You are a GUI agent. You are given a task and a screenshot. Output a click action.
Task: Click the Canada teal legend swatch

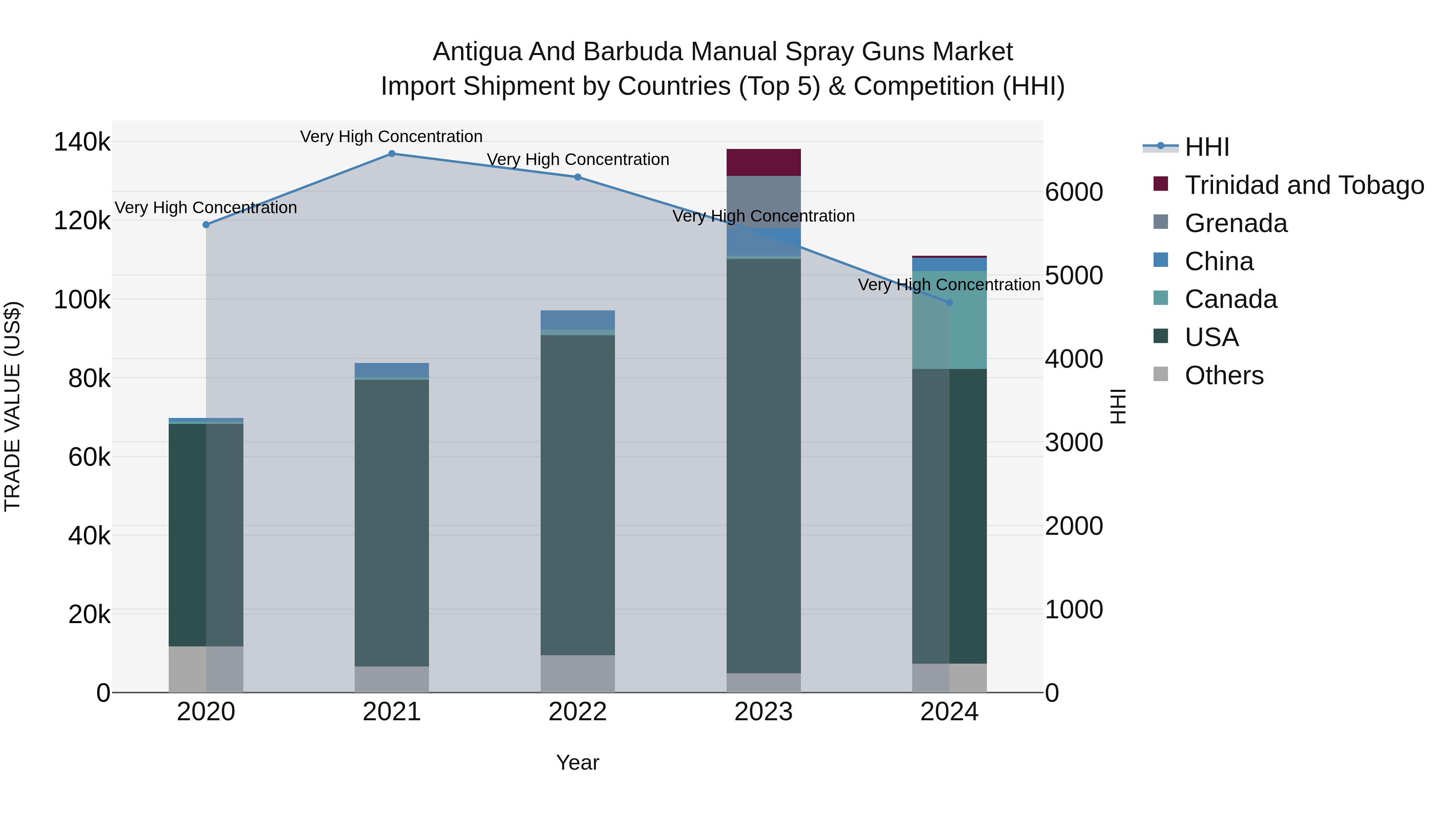pos(1160,298)
